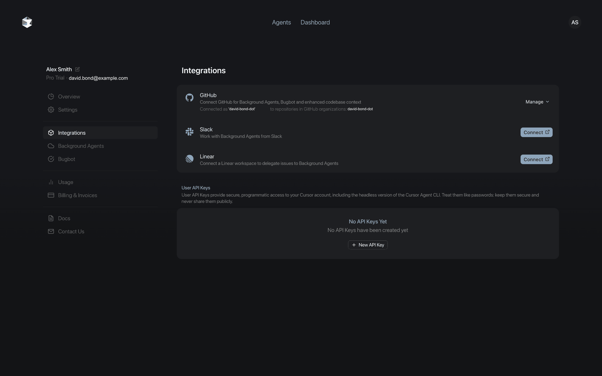Click the edit pencil beside Alex Smith
Viewport: 602px width, 376px height.
click(x=77, y=69)
